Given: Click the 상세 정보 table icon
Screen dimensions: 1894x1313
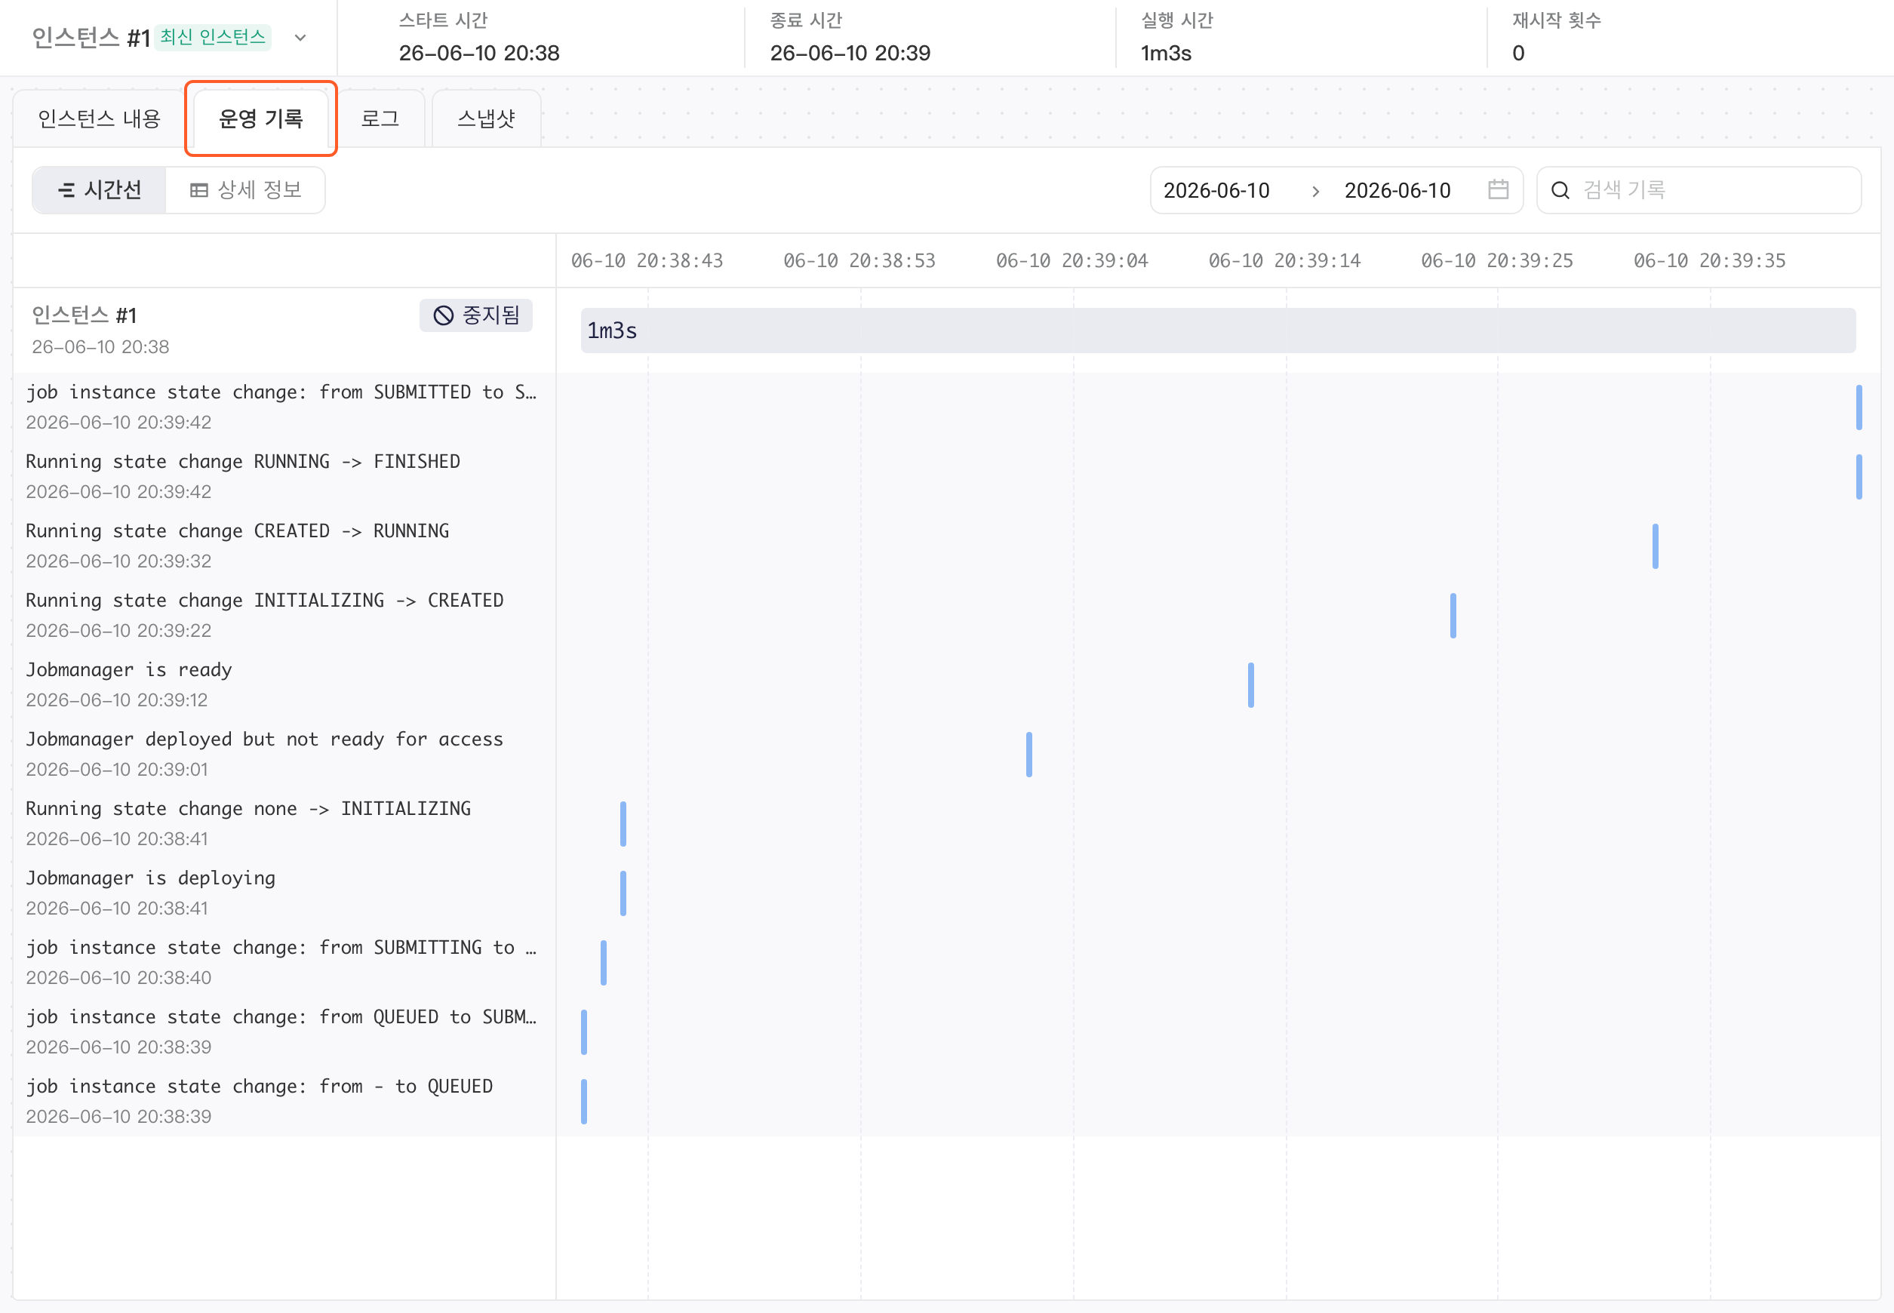Looking at the screenshot, I should point(198,190).
